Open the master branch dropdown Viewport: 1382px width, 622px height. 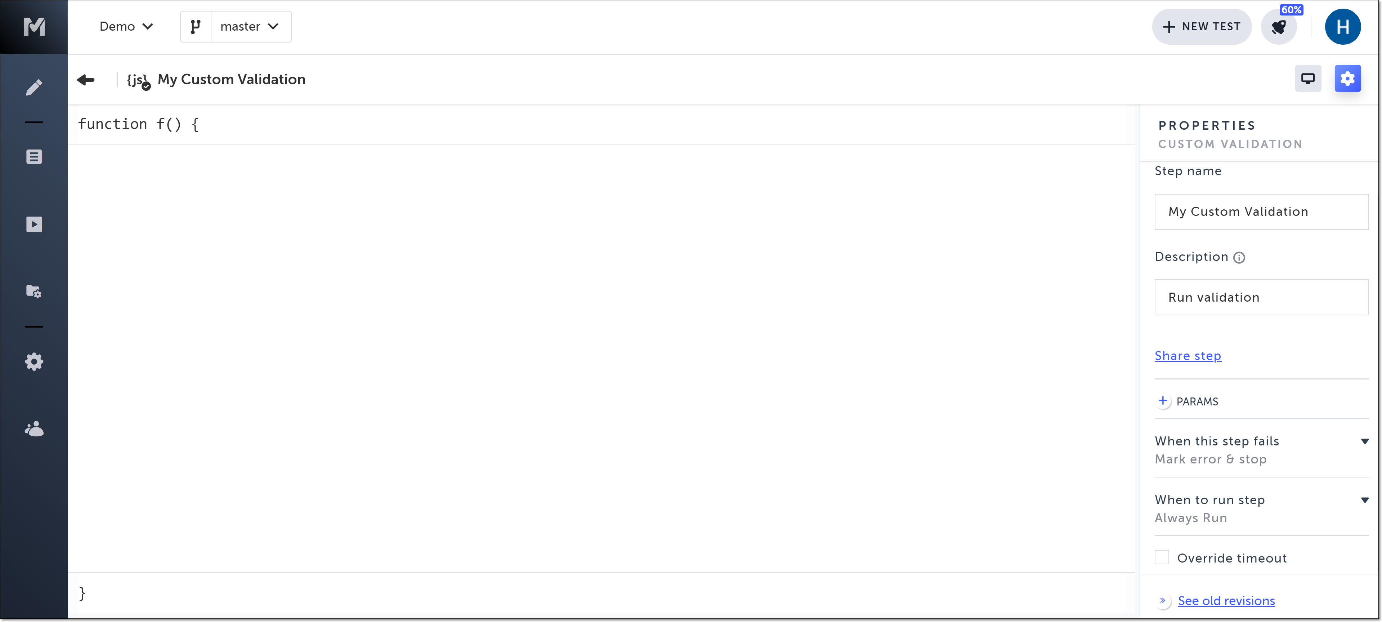click(x=250, y=26)
